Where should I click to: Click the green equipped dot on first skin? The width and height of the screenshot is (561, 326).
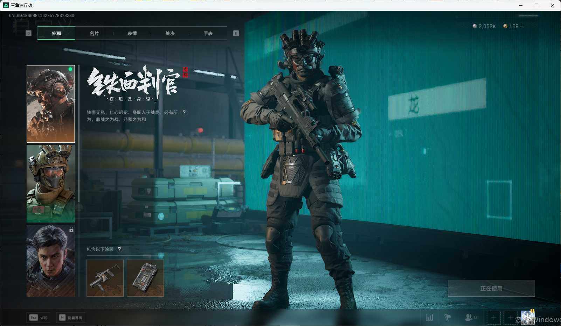tap(70, 69)
